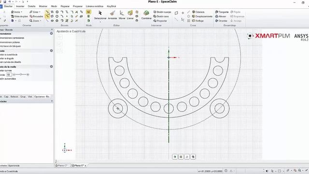Switch to Sketch mode icon in Modo group

88,12
